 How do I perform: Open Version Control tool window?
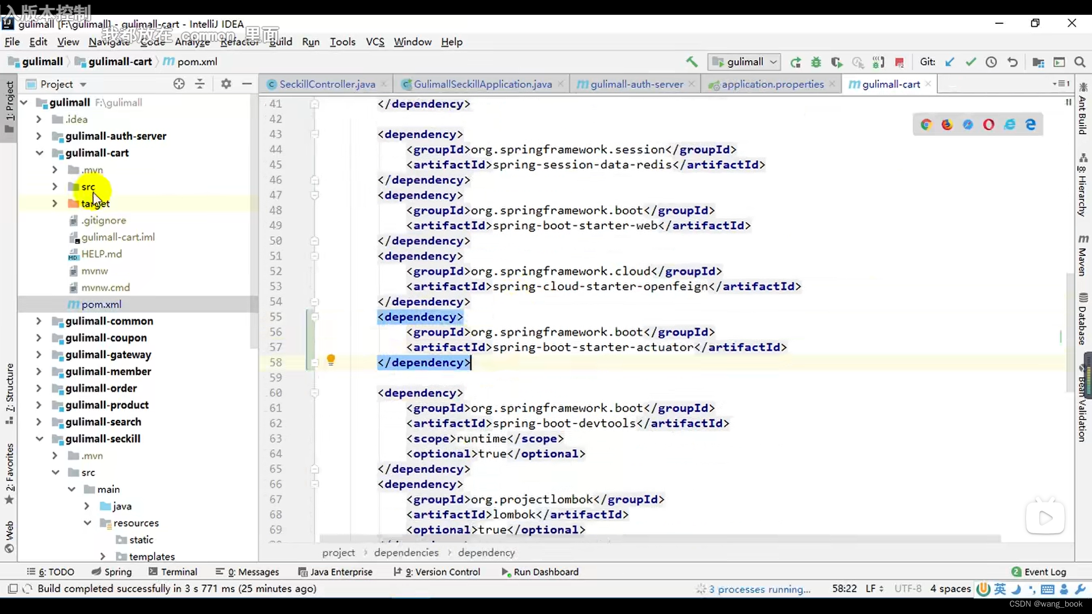click(x=437, y=572)
